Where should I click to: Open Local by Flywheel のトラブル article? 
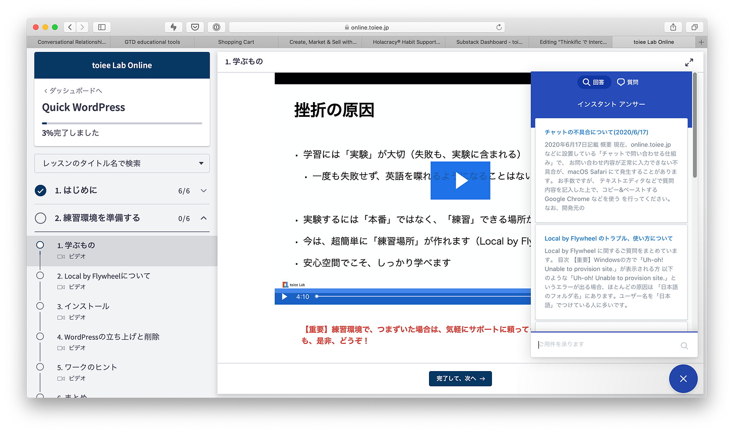coord(608,239)
